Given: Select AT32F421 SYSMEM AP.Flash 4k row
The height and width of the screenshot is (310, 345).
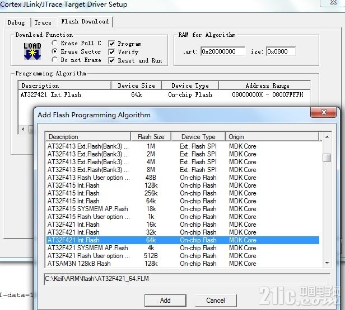Looking at the screenshot, I should pyautogui.click(x=183, y=248).
